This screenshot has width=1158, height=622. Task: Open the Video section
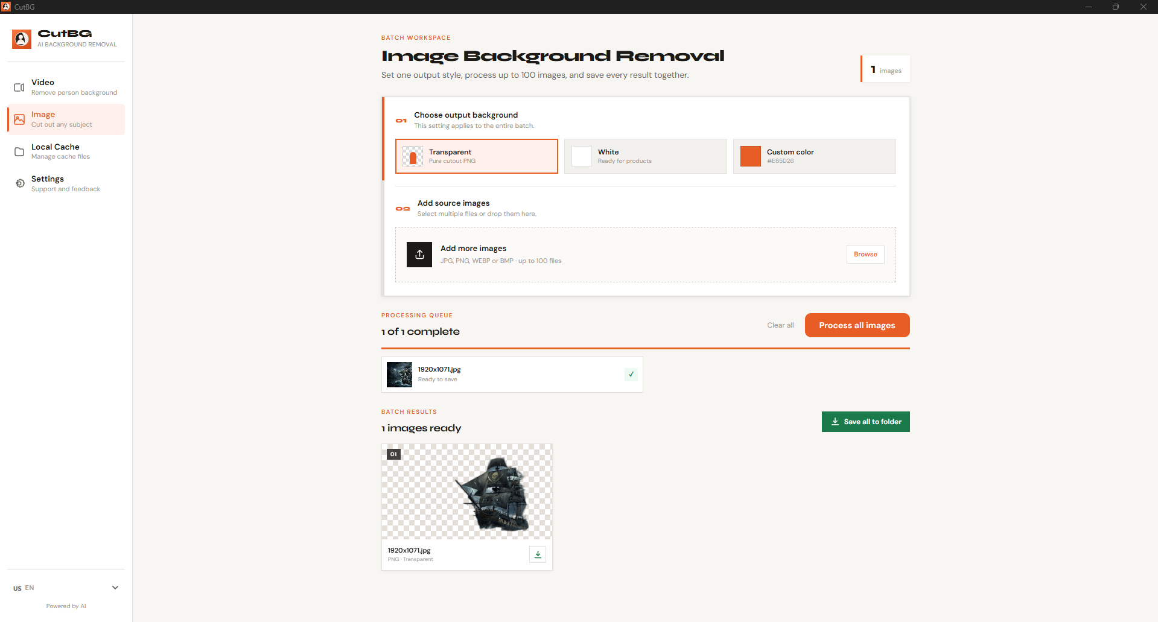coord(66,87)
